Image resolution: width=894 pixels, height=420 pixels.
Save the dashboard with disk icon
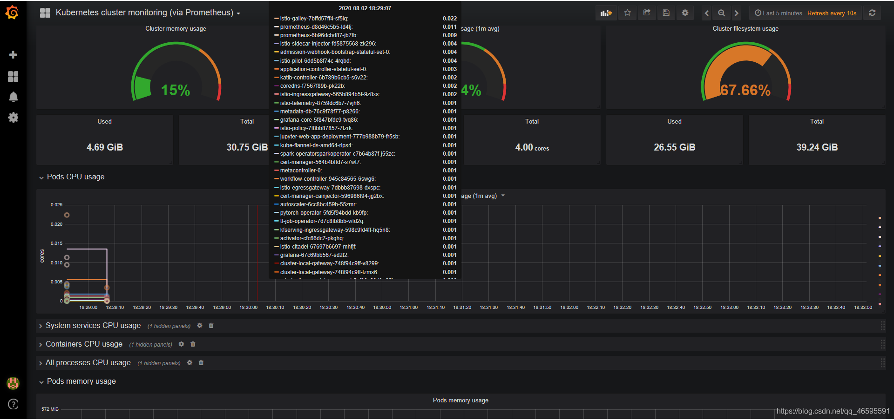pos(666,13)
